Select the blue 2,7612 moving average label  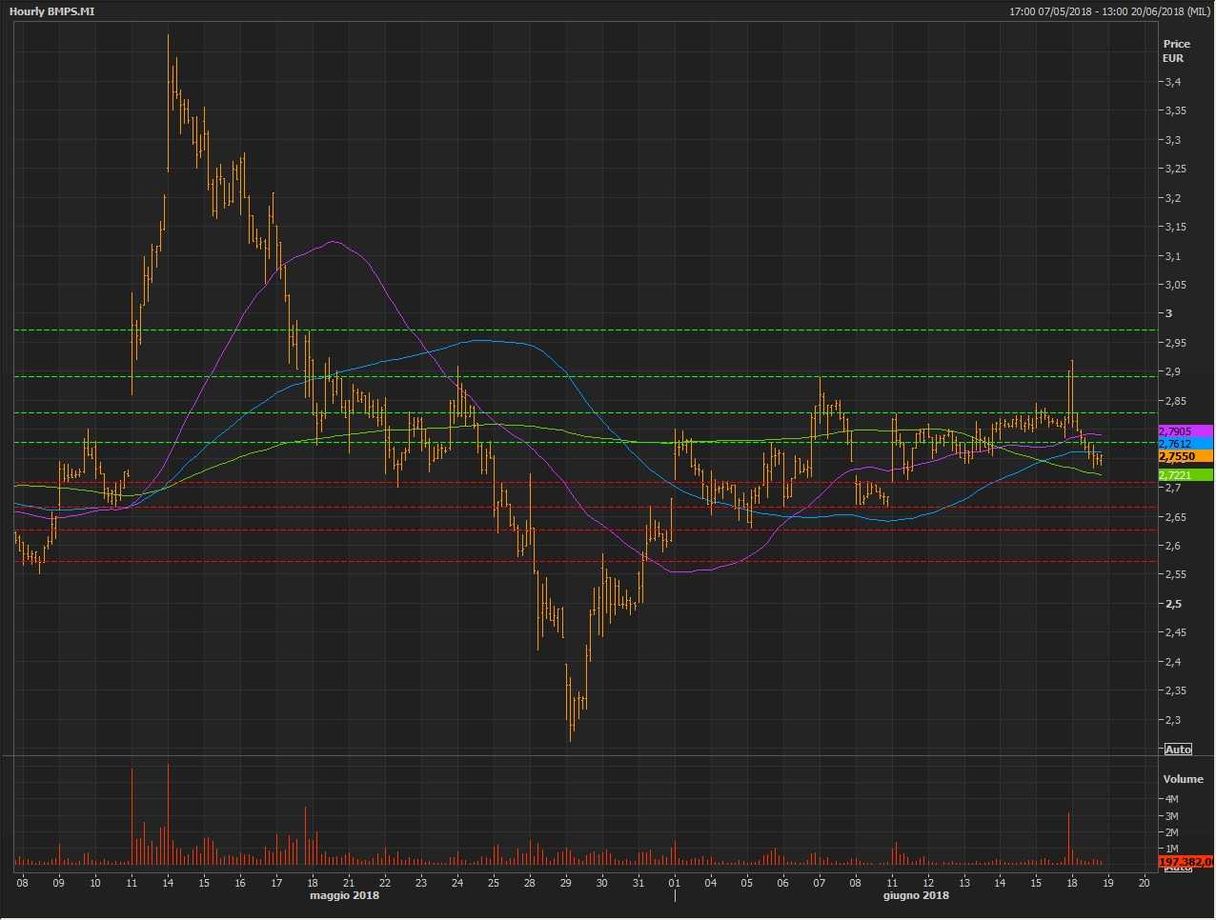[x=1185, y=444]
